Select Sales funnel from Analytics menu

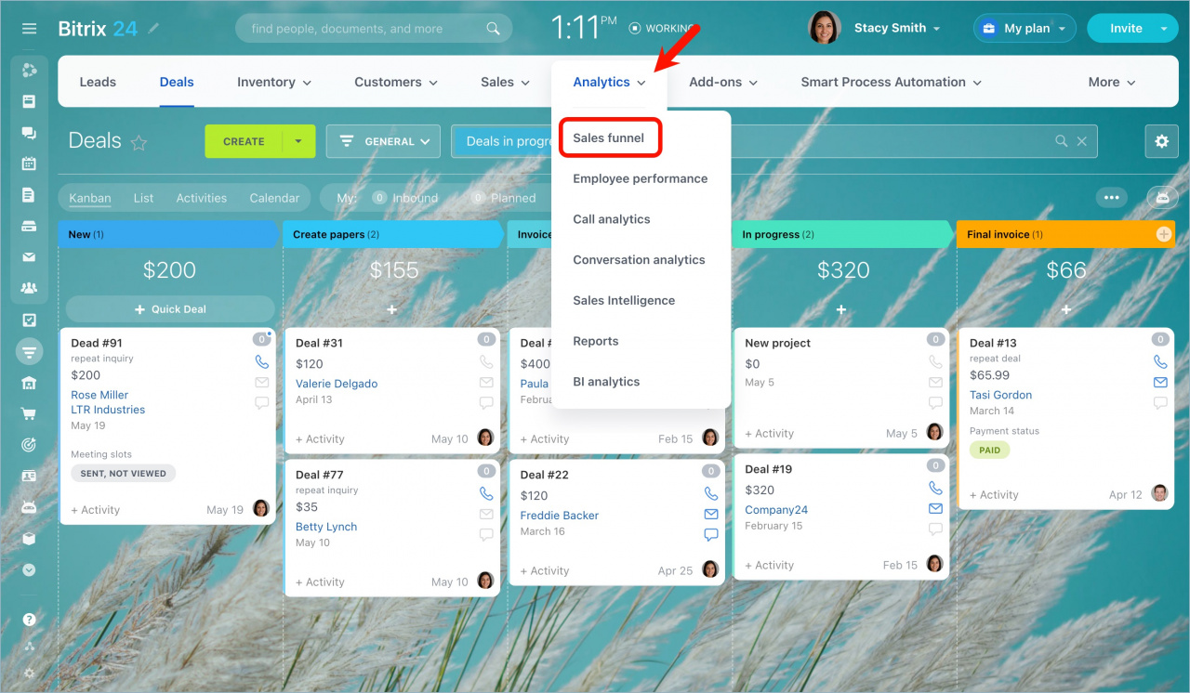(609, 137)
